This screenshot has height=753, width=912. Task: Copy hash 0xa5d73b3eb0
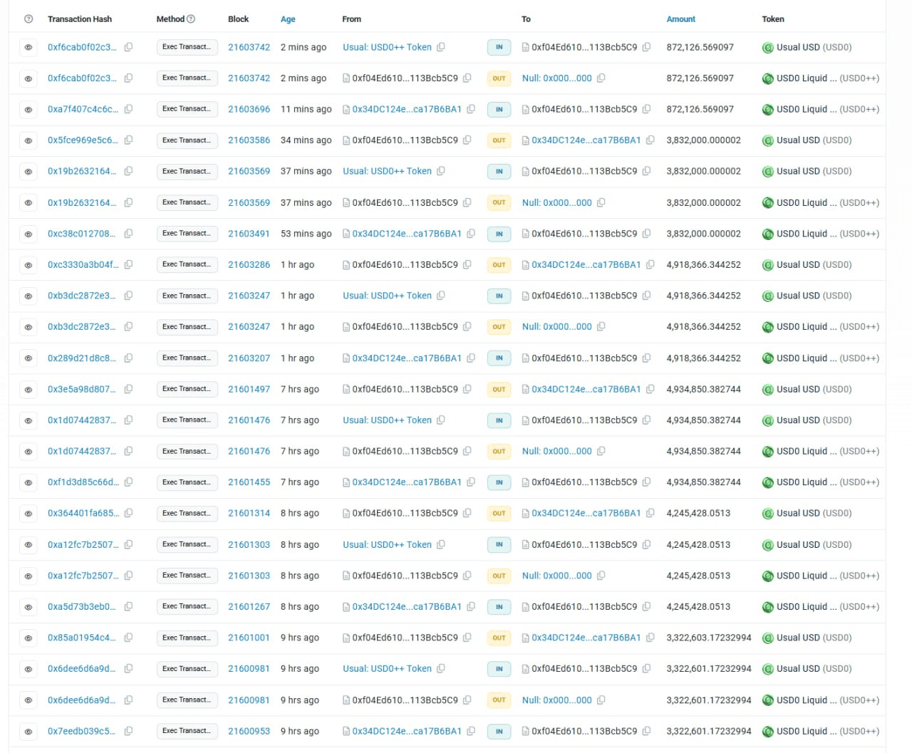coord(128,606)
